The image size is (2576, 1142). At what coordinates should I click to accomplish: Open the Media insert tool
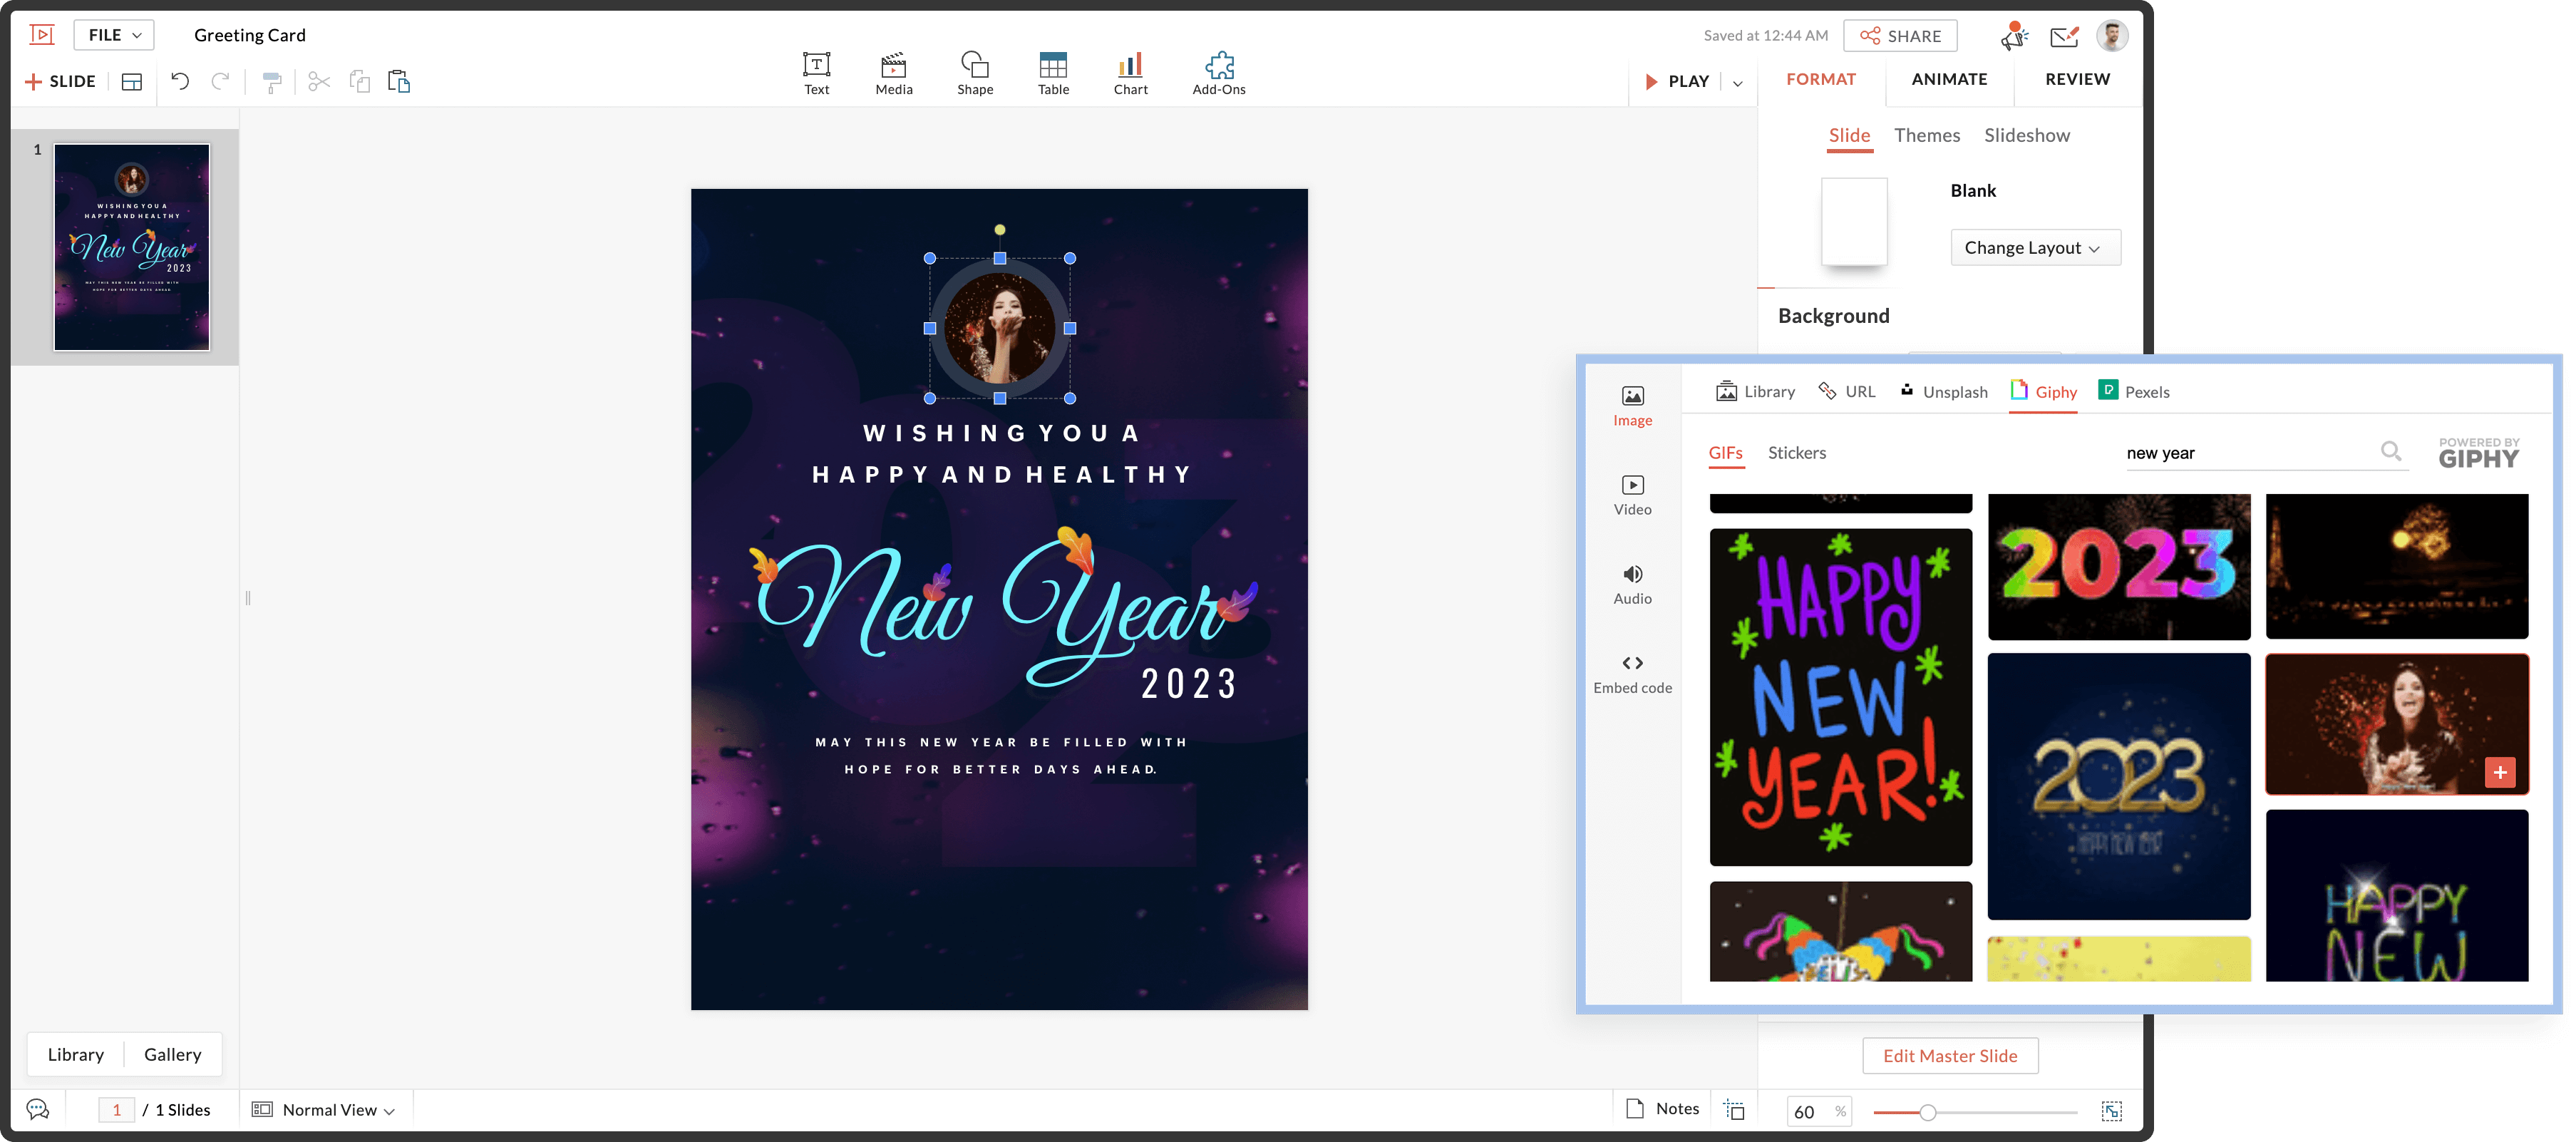893,72
